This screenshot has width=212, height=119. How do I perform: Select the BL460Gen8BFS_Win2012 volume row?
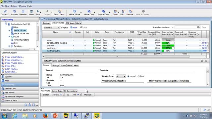tap(125, 43)
